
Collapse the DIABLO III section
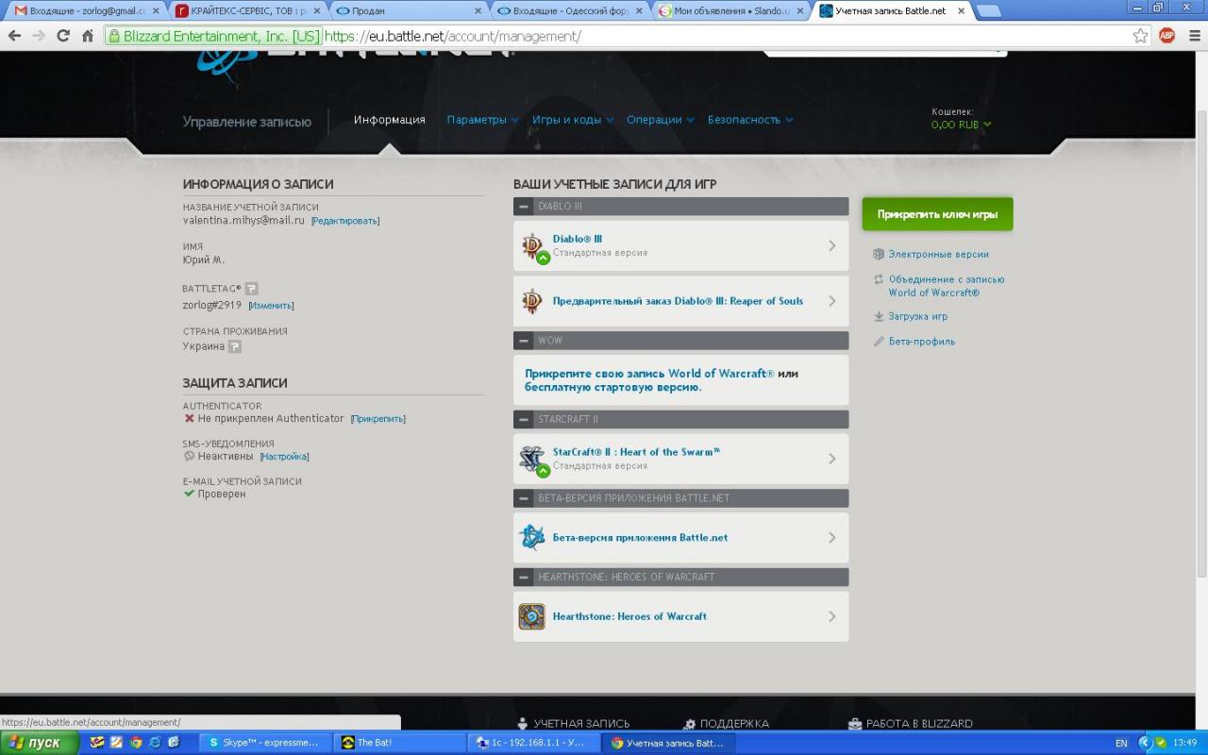[524, 206]
